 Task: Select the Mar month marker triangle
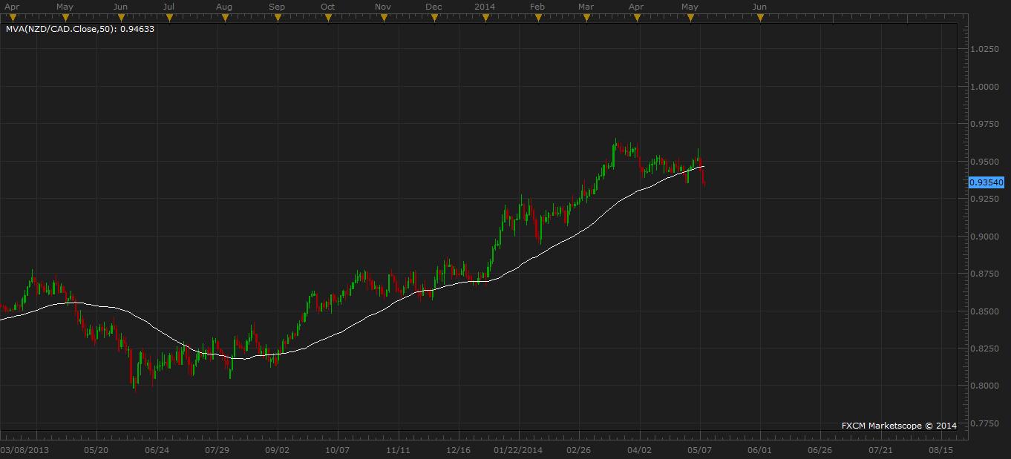pos(586,19)
